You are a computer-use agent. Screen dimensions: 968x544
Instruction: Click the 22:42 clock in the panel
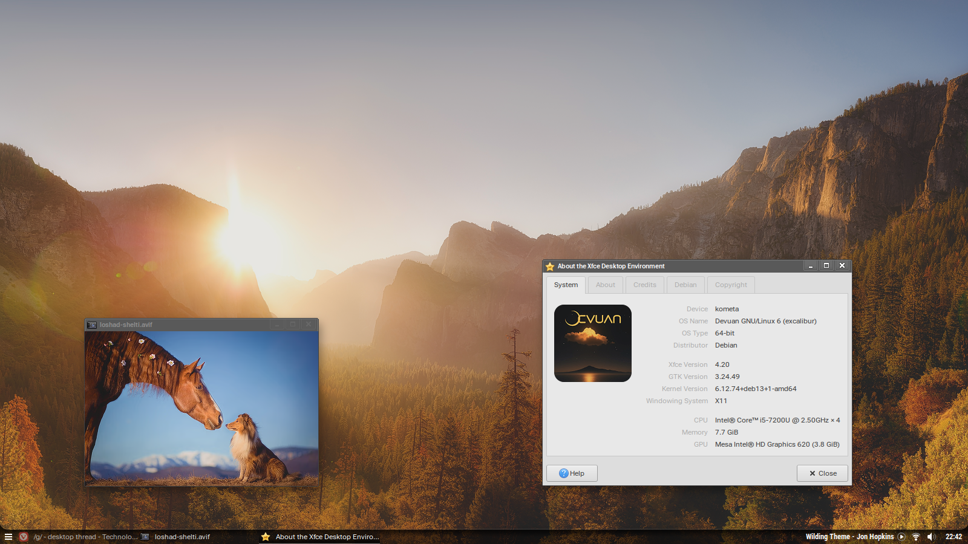[953, 537]
